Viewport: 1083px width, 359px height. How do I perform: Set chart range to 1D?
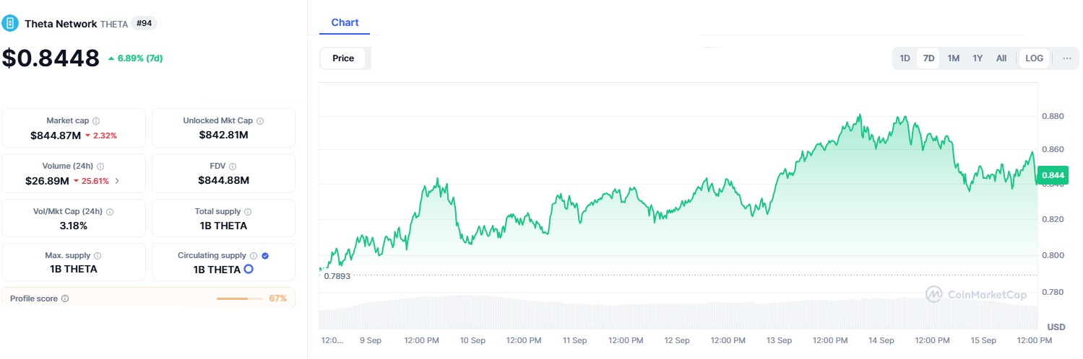click(x=905, y=58)
